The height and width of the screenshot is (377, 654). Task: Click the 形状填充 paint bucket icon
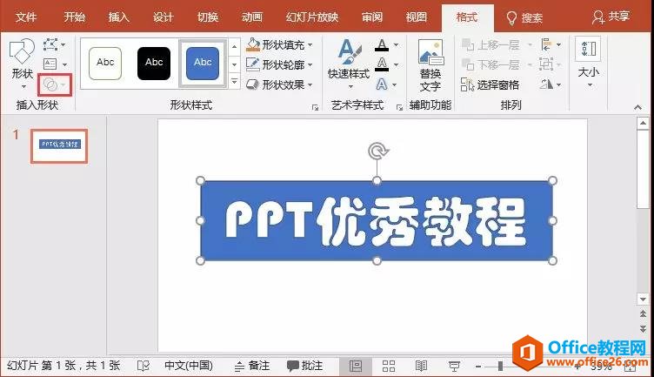(253, 44)
